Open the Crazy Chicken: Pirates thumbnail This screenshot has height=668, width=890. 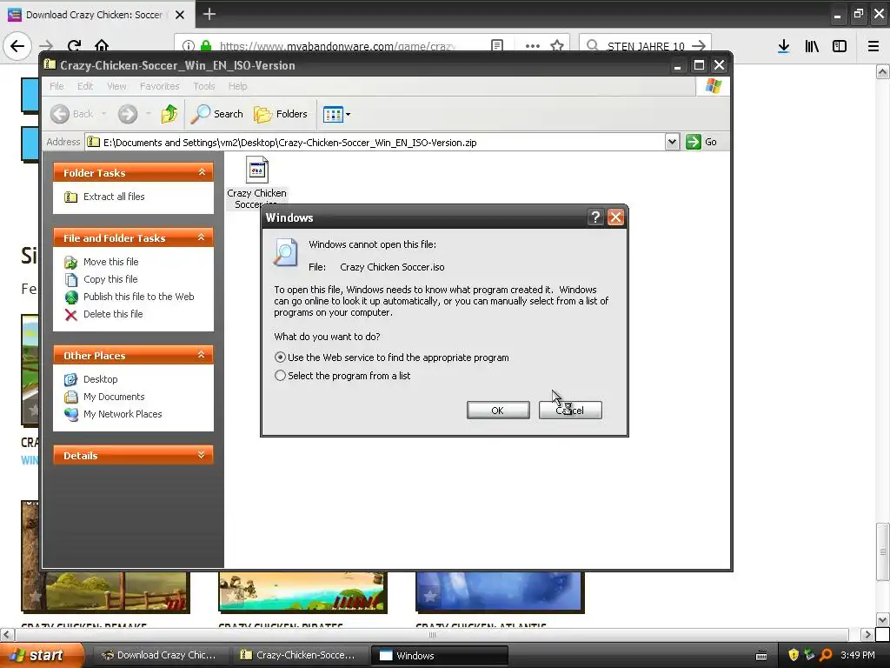pos(302,591)
